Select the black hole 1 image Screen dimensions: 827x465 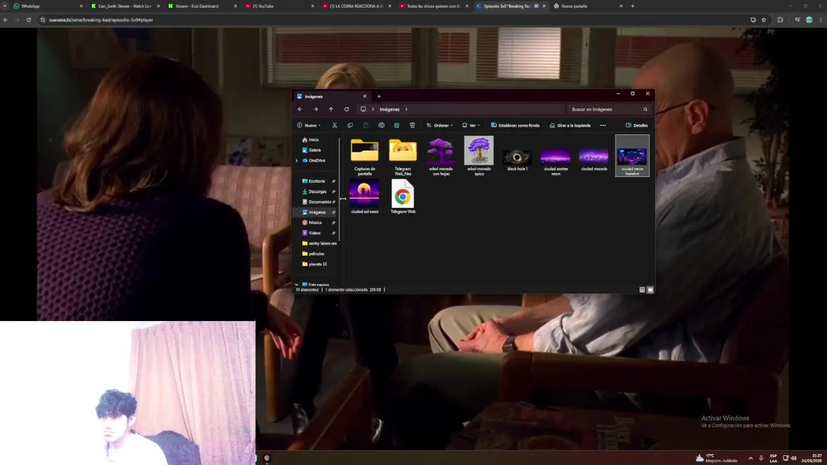click(x=517, y=156)
